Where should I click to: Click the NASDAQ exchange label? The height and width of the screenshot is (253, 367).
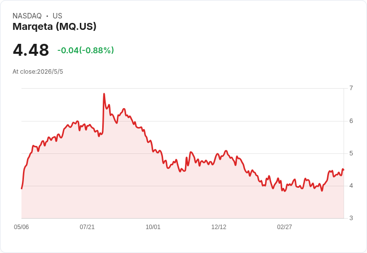click(x=27, y=16)
